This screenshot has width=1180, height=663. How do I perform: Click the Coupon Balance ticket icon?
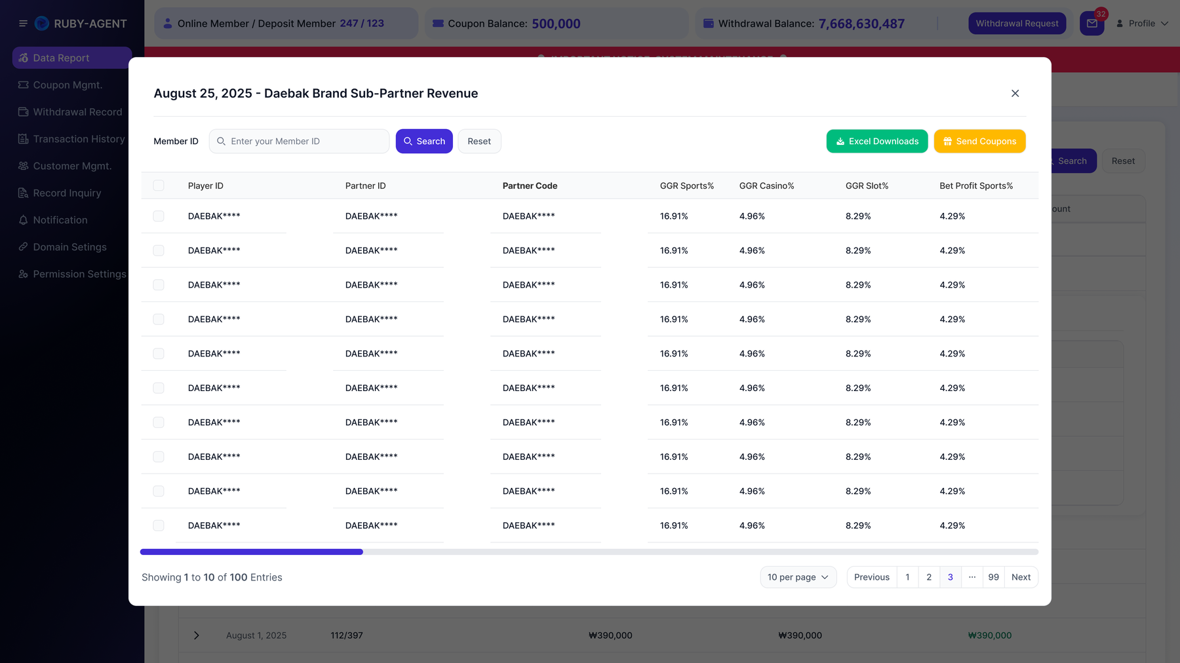438,24
